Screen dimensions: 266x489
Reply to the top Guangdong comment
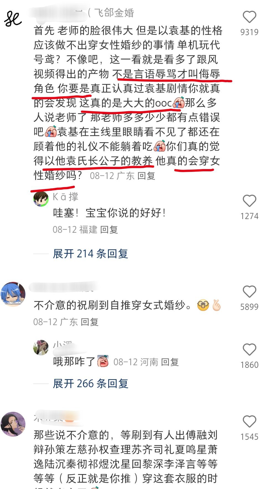point(146,176)
